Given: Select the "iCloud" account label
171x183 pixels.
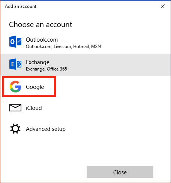Looking at the screenshot, I should pos(34,108).
